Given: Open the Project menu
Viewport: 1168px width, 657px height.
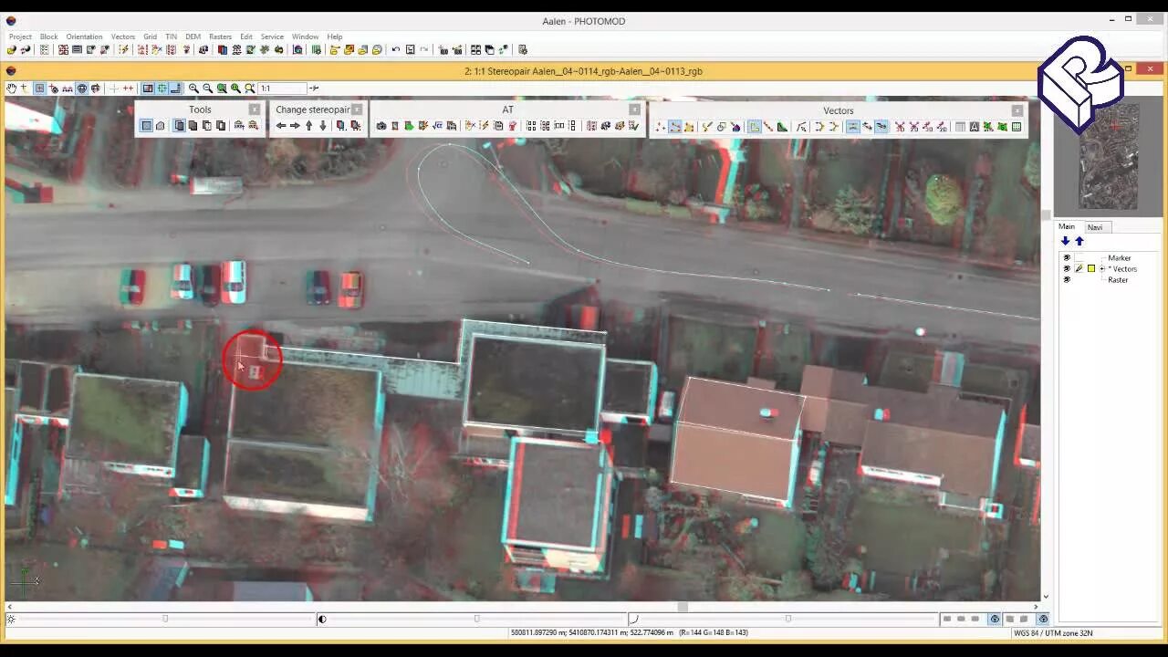Looking at the screenshot, I should [x=20, y=36].
